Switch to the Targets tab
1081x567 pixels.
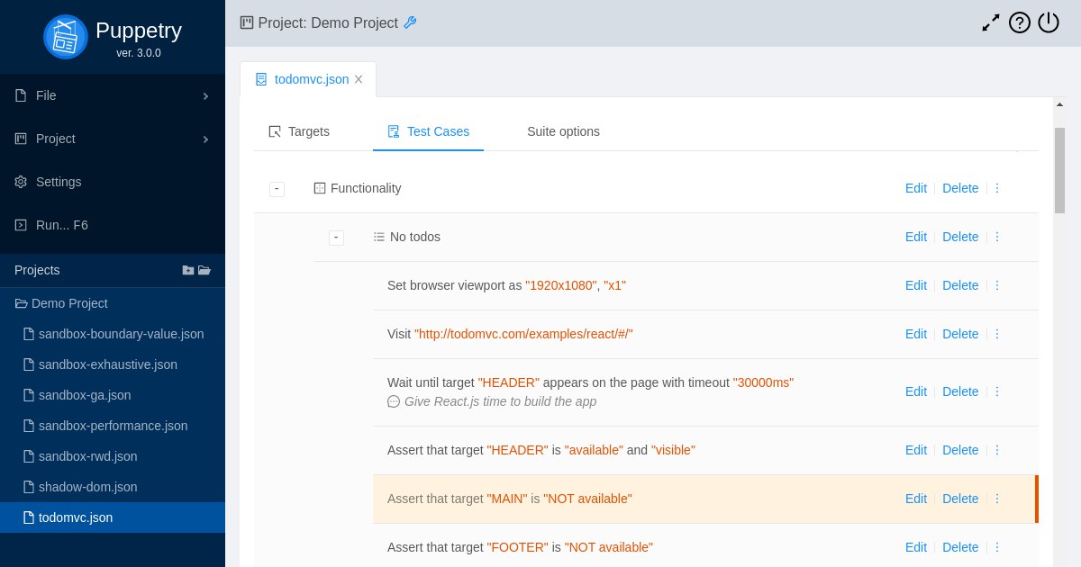[299, 131]
